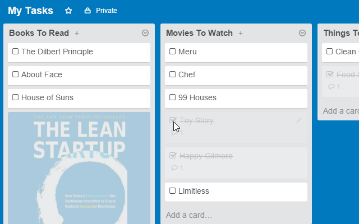Open the About Face card title
This screenshot has height=224, width=359.
tap(42, 74)
